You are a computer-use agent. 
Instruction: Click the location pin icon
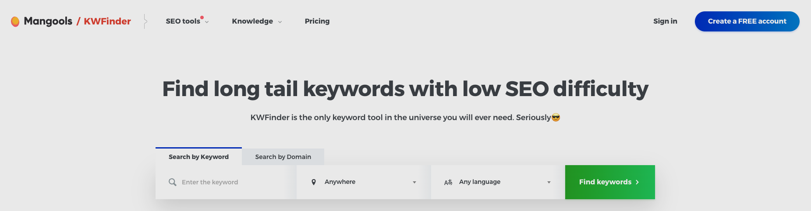tap(314, 182)
